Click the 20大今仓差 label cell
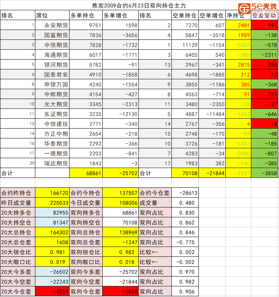This screenshot has height=297, width=279. (17, 291)
